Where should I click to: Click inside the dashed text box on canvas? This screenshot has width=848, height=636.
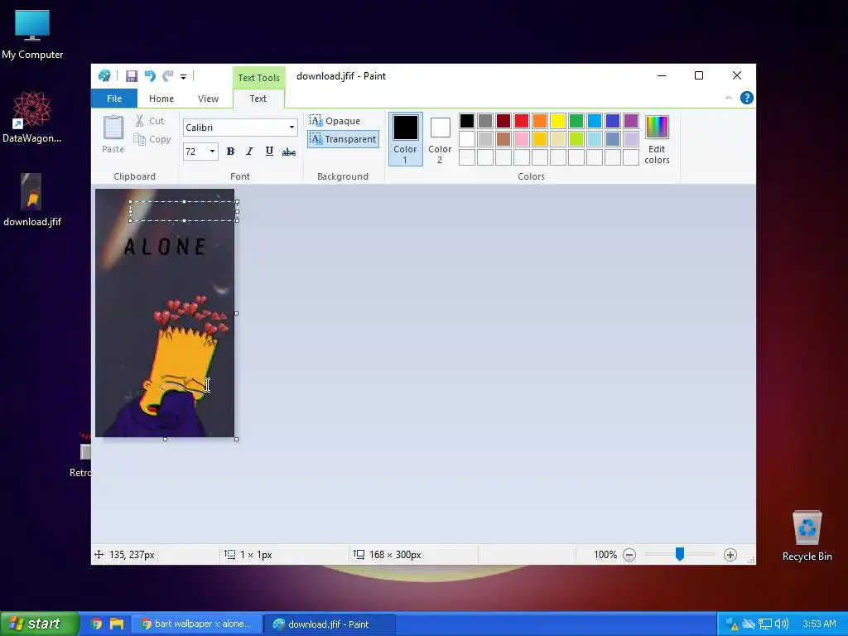click(x=183, y=211)
